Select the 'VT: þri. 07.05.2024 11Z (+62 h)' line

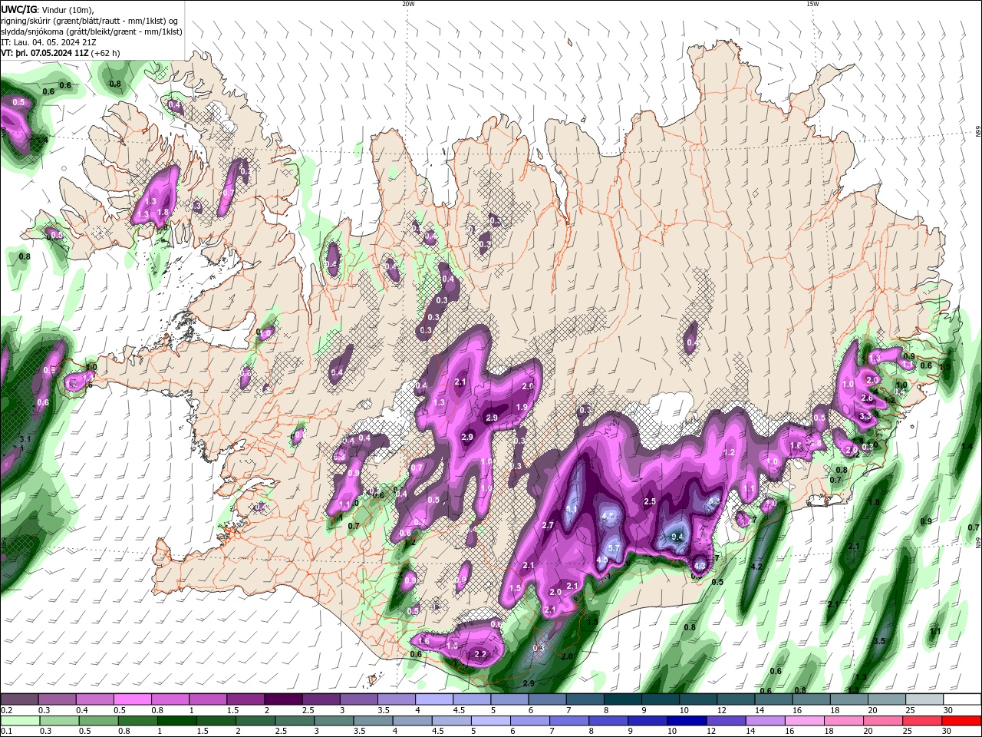[x=60, y=53]
